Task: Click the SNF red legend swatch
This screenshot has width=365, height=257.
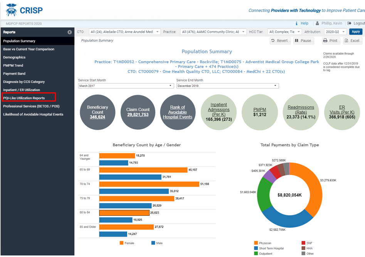Action: click(x=303, y=243)
